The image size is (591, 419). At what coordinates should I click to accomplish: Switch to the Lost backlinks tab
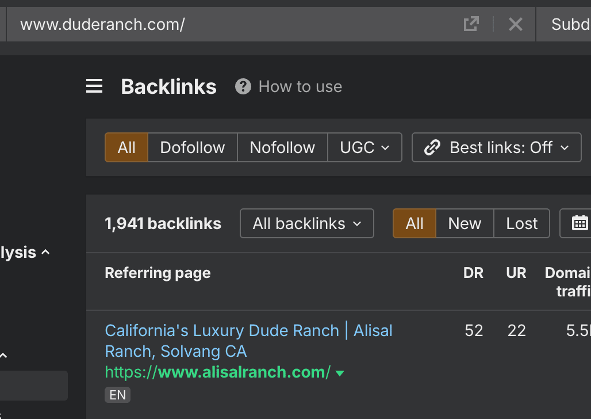point(521,223)
